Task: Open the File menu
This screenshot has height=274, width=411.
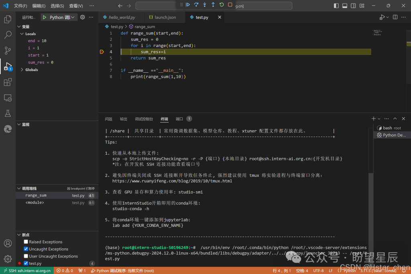Action: click(x=20, y=6)
